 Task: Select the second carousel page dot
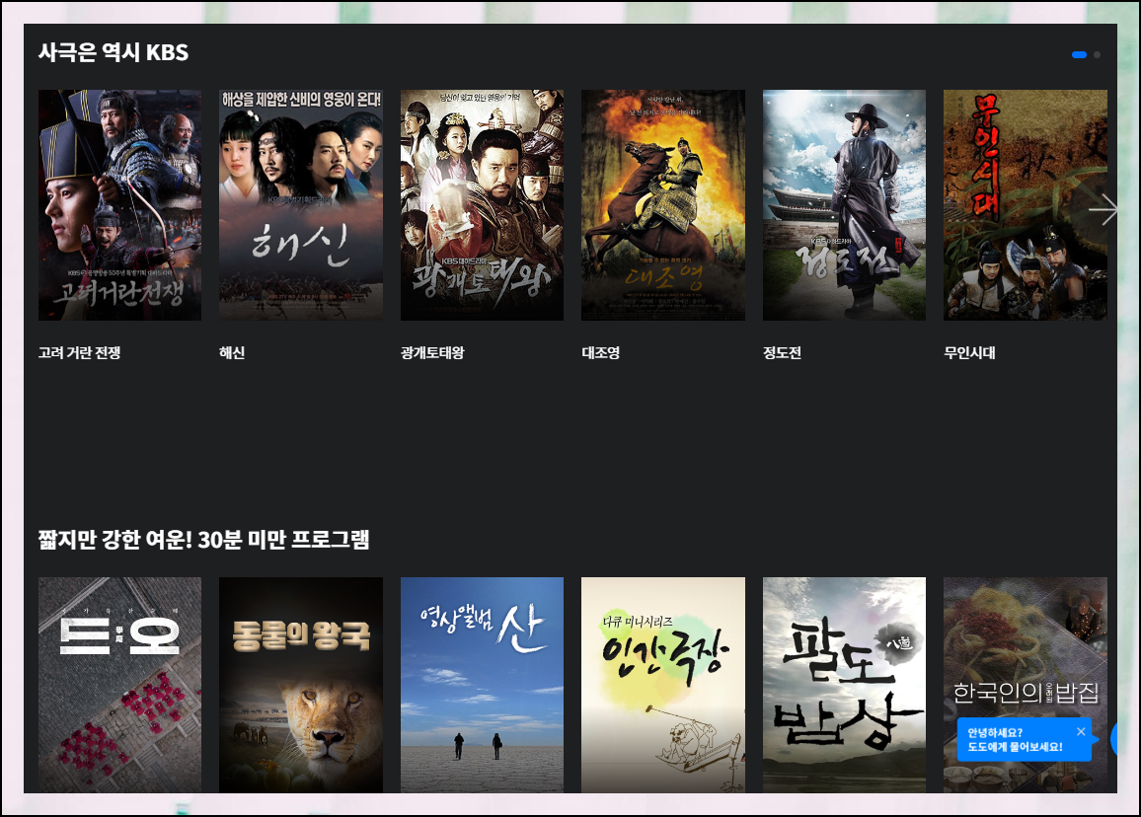[x=1098, y=54]
